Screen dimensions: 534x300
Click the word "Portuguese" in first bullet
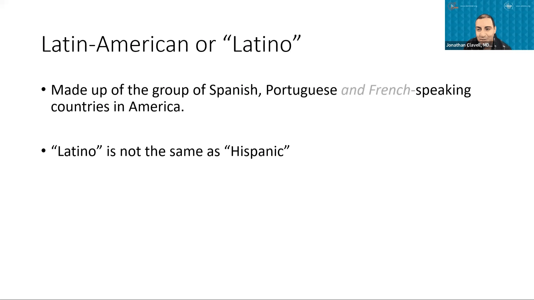point(301,91)
